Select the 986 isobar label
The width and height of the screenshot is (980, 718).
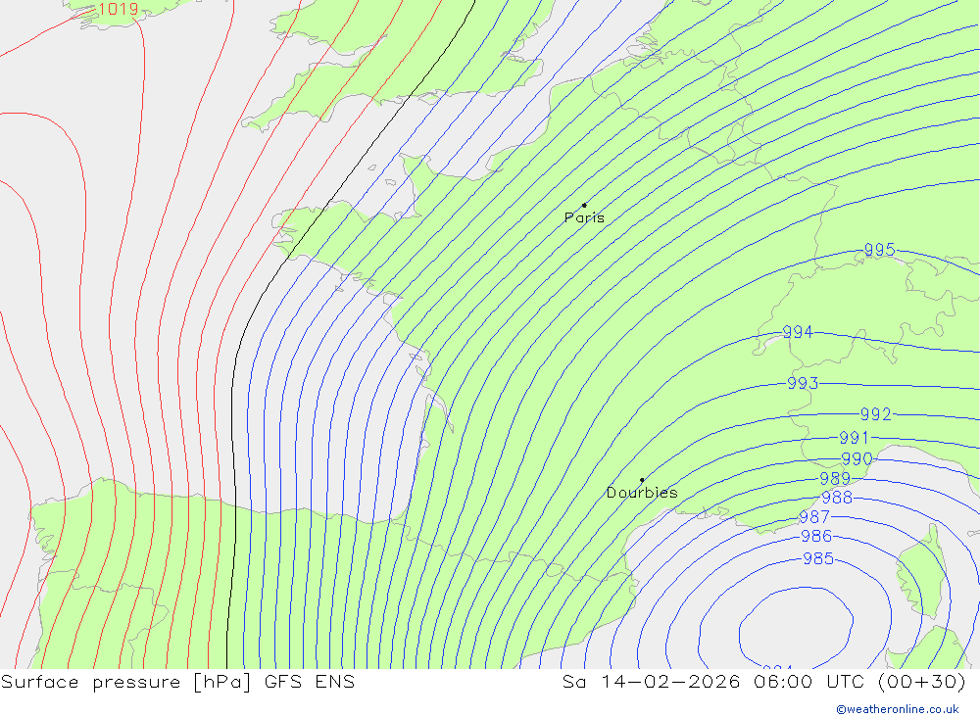(x=816, y=536)
